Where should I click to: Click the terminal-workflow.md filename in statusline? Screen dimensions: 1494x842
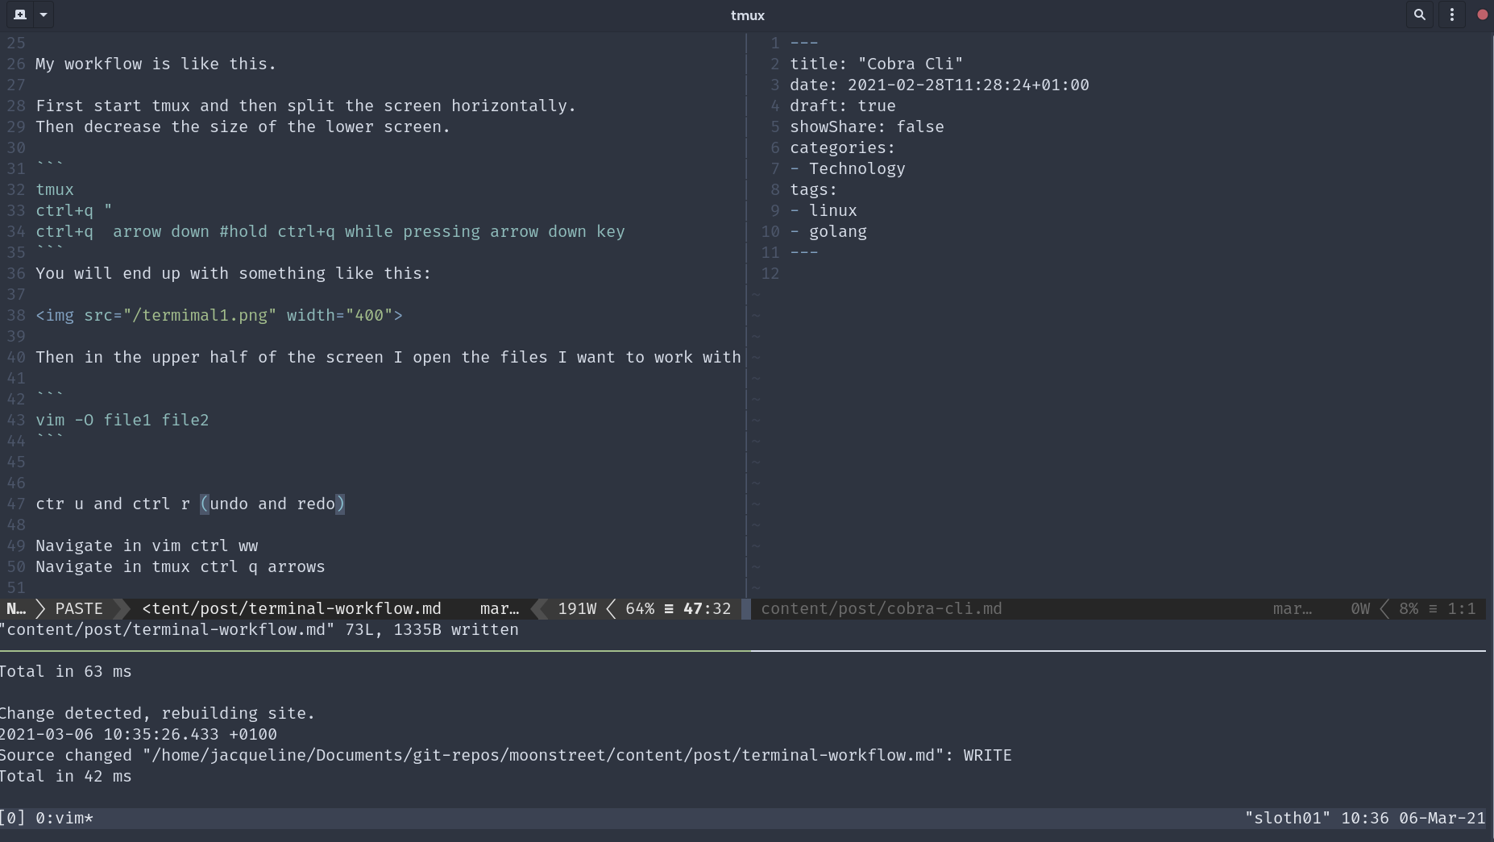292,608
